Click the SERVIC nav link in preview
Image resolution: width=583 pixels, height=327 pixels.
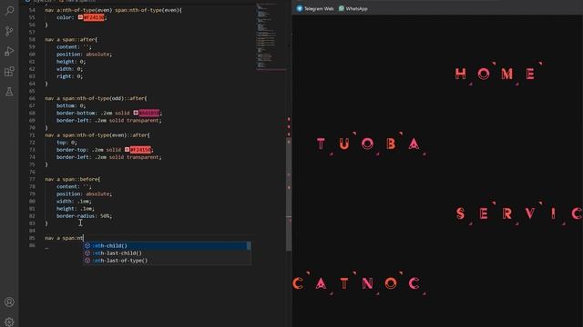tap(519, 213)
